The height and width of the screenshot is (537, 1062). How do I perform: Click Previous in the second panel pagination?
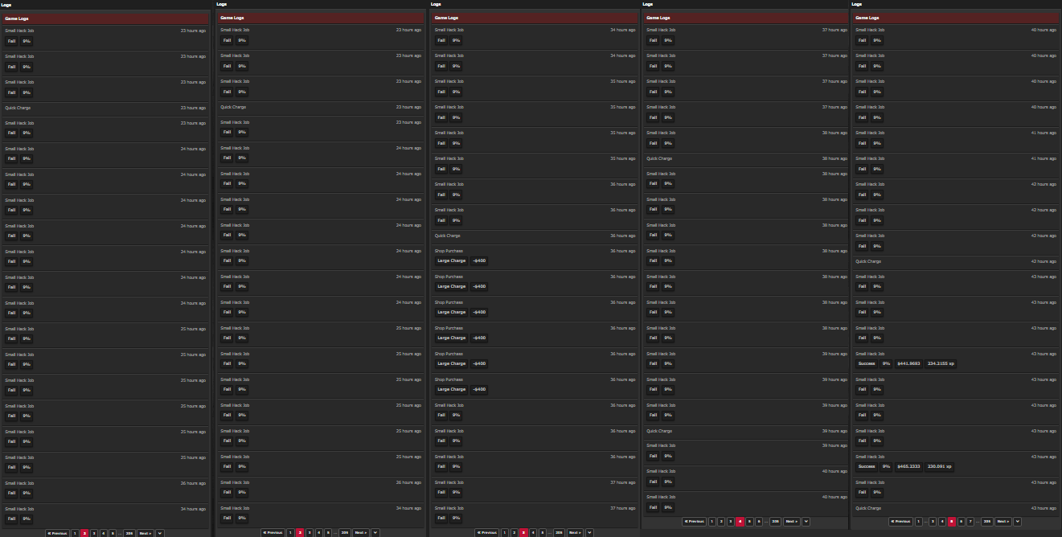tap(273, 533)
